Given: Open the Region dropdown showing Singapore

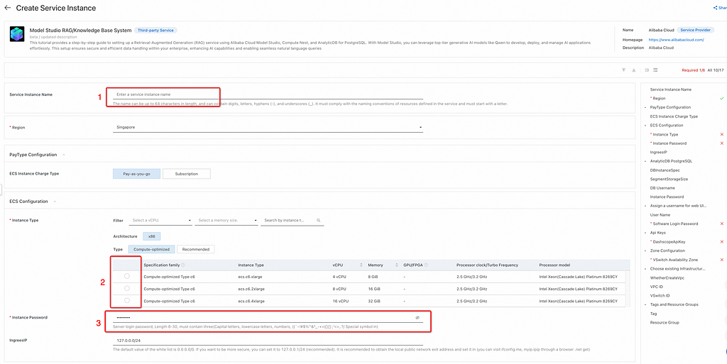Looking at the screenshot, I should click(268, 127).
